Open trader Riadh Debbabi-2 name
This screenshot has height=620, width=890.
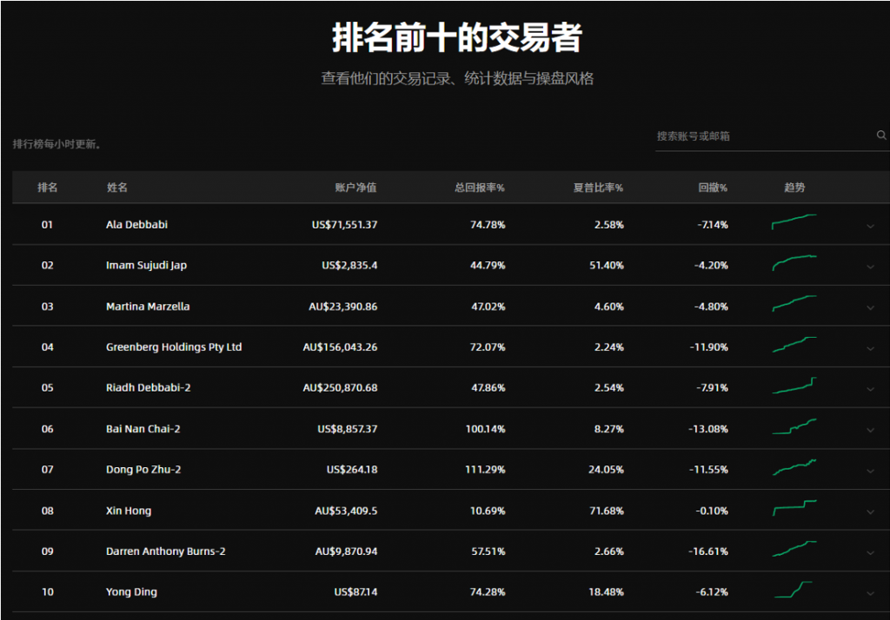tap(148, 388)
